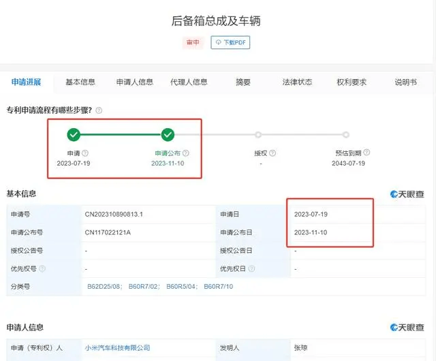Click help icon beside 优先权日

coord(251,268)
